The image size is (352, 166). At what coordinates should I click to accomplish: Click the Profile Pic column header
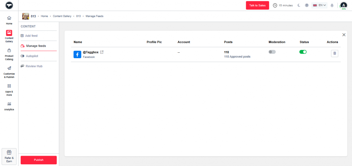coord(154,42)
